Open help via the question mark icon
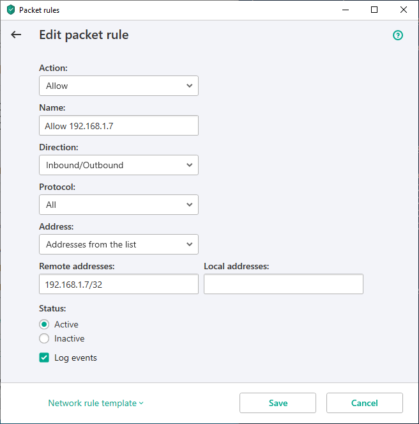Viewport: 419px width, 424px height. pyautogui.click(x=398, y=35)
